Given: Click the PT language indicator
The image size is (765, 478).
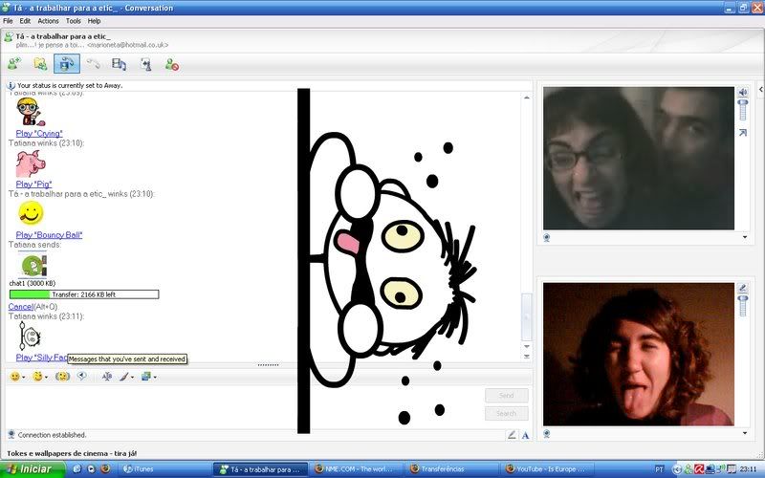Looking at the screenshot, I should [659, 469].
